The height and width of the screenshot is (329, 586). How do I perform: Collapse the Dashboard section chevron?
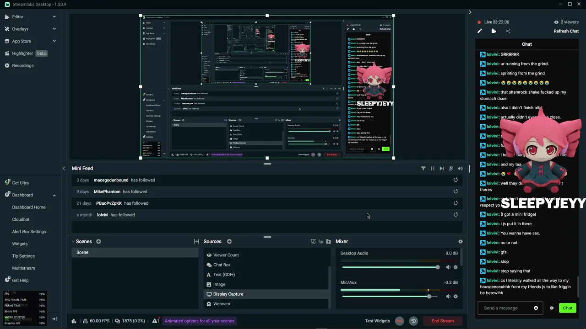click(x=54, y=195)
